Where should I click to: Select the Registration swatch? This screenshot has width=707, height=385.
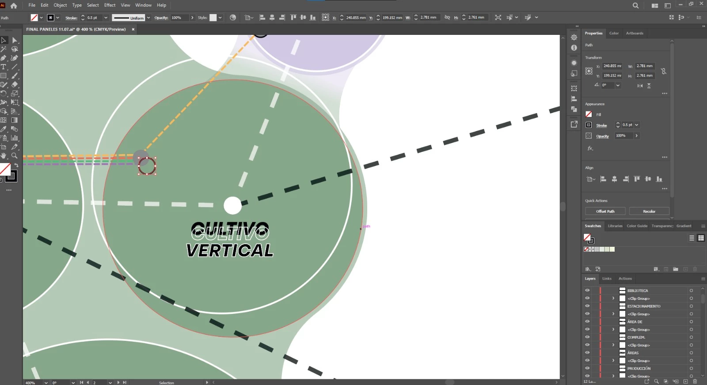click(591, 249)
